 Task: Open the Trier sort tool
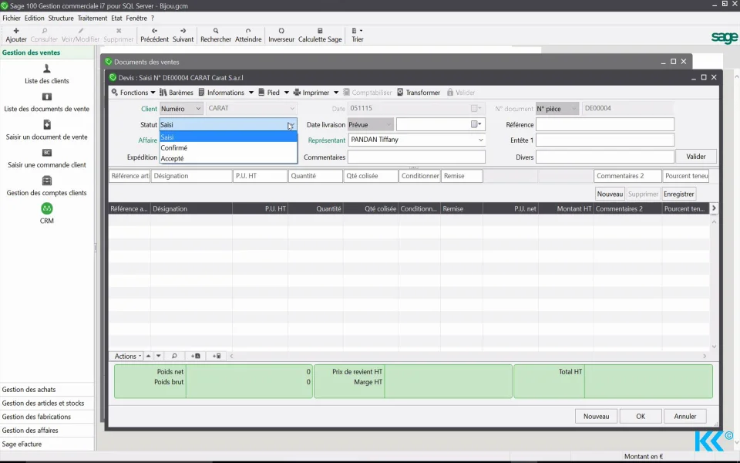[x=357, y=35]
